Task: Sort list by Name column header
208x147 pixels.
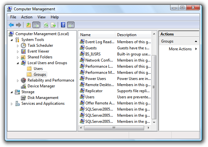Action: click(x=97, y=35)
